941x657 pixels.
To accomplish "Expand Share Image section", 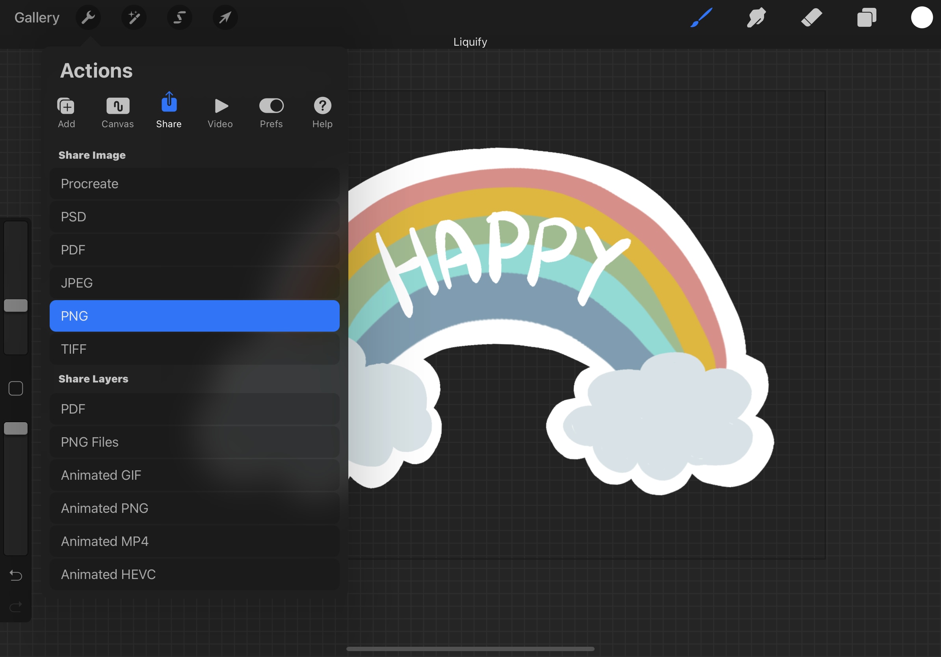I will click(x=91, y=154).
